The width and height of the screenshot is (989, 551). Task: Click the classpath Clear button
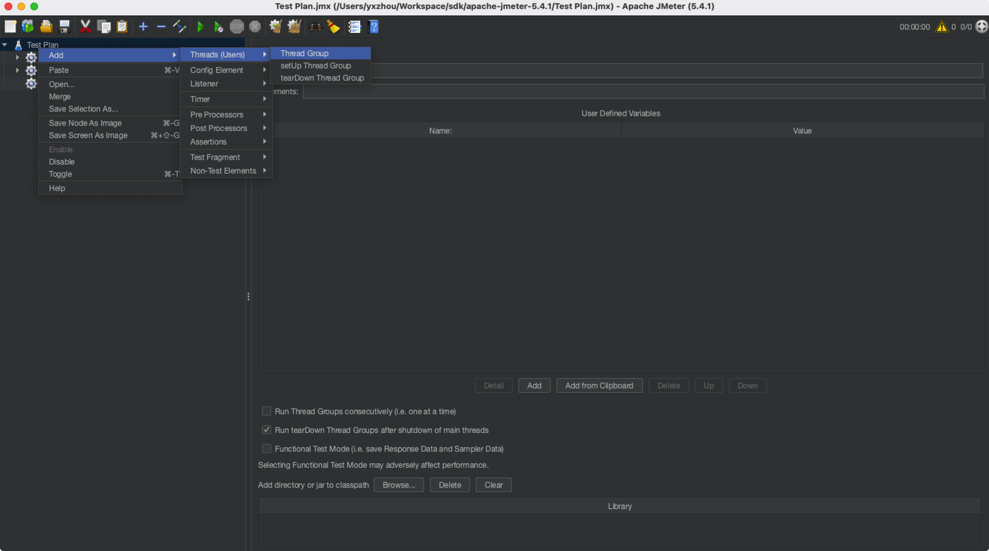(493, 485)
